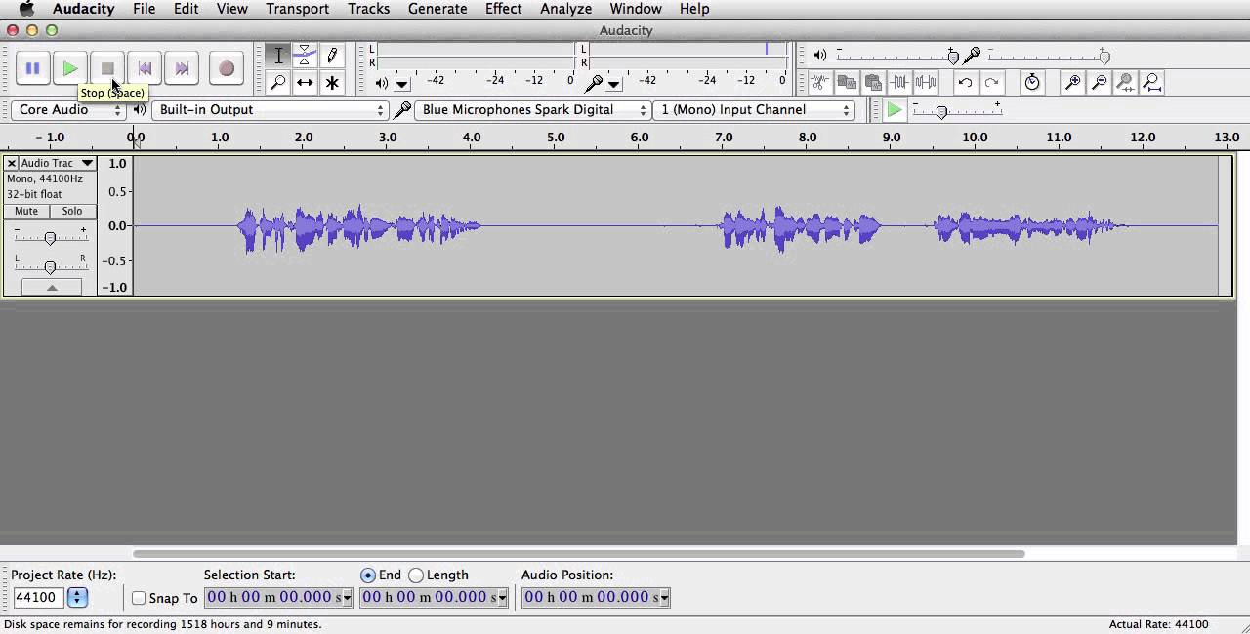Screen dimensions: 1250x634
Task: Enable the Snap To checkbox
Action: tap(139, 598)
